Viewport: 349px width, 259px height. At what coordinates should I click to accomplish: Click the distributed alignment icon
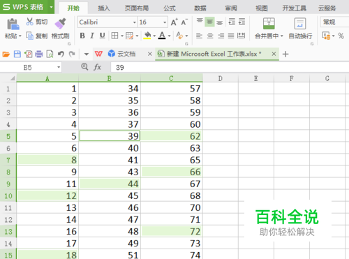point(241,36)
